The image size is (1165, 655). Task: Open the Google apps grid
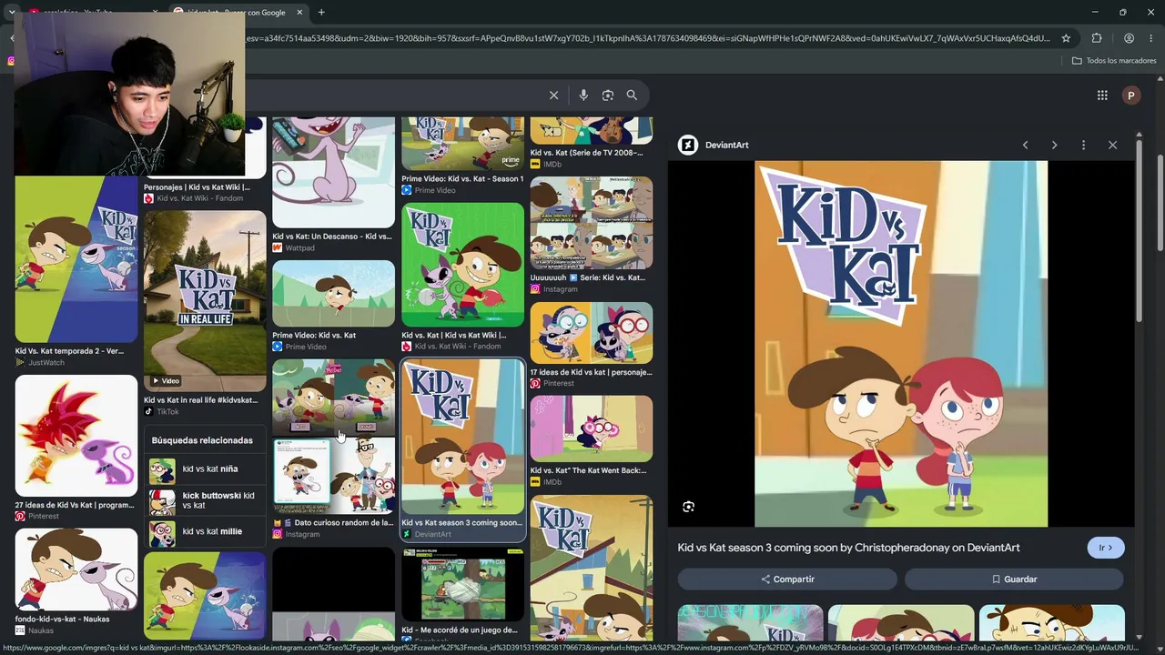coord(1102,95)
